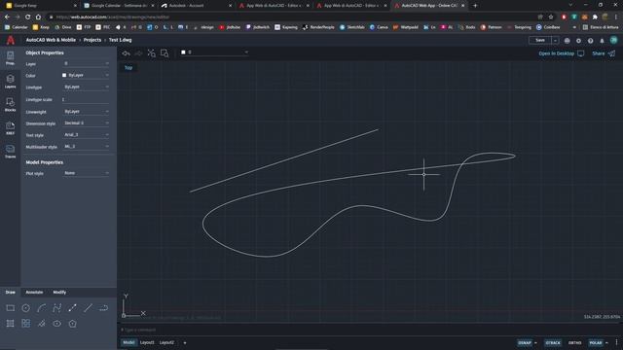Click the Zoom Extents icon
This screenshot has width=623, height=350.
(x=152, y=53)
